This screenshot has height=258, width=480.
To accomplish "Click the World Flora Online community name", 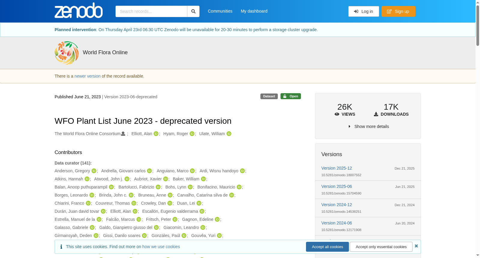I will click(x=105, y=52).
